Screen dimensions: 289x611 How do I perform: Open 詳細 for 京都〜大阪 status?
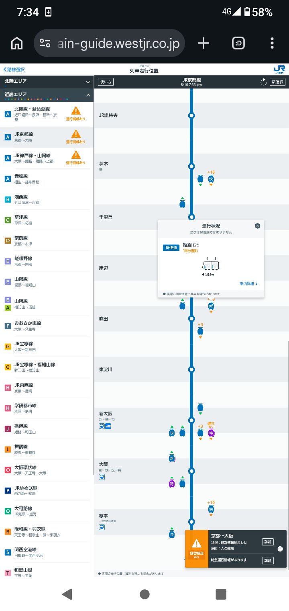[x=268, y=542]
